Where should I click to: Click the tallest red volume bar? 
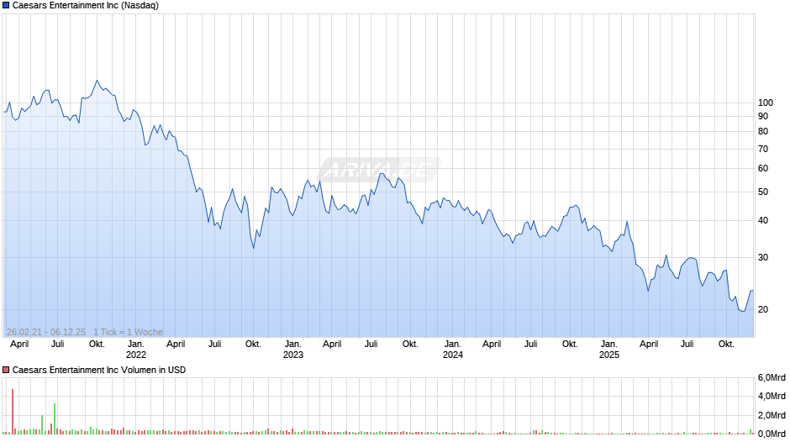pos(13,411)
